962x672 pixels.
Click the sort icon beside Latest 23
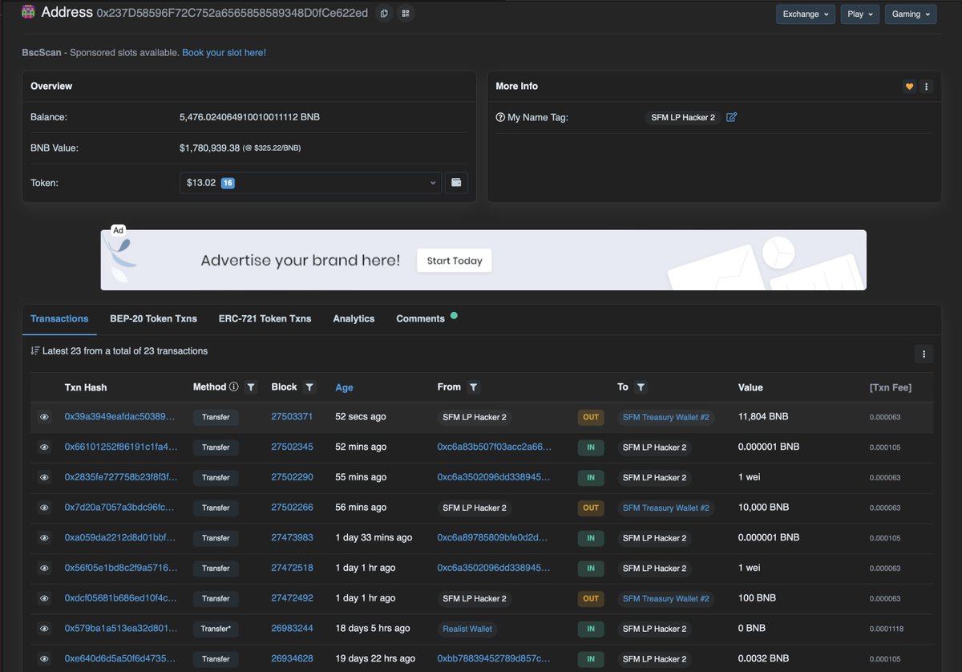click(x=35, y=350)
